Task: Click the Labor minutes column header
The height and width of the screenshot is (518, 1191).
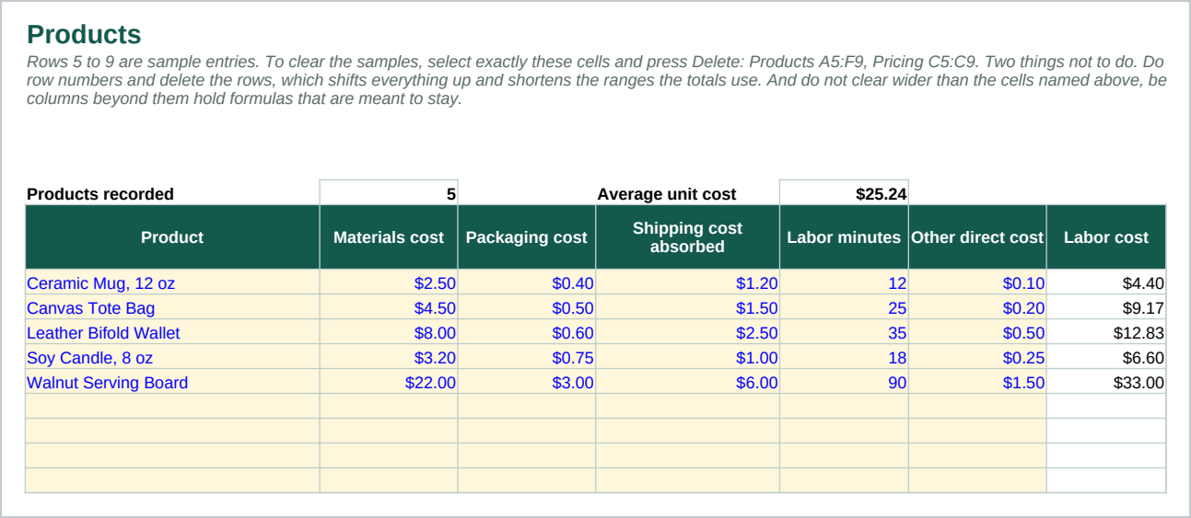Action: (844, 237)
